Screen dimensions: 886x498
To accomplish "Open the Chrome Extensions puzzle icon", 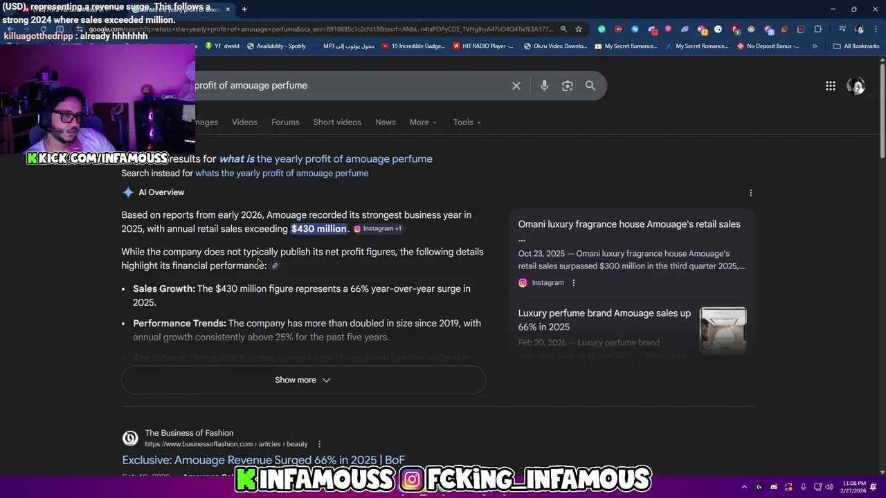I will pos(818,29).
